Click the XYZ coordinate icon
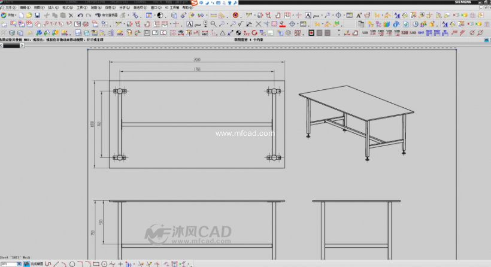491x267 pixels. coord(247,32)
